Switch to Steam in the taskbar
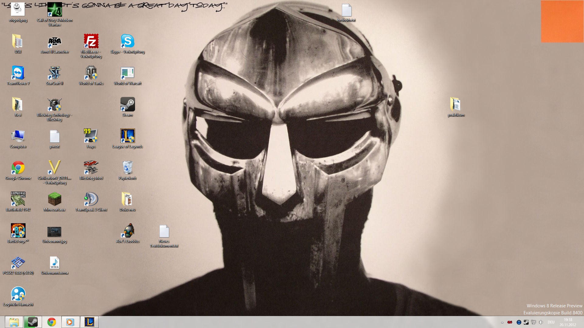The height and width of the screenshot is (328, 584). point(33,322)
